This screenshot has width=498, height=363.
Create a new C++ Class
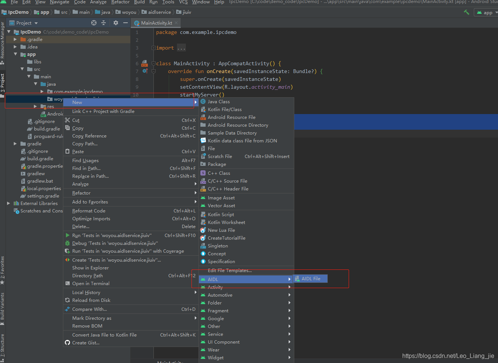[x=246, y=173]
